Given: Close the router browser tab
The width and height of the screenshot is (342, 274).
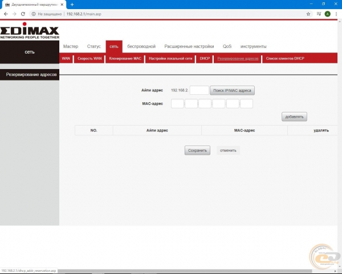Looking at the screenshot, I should click(62, 5).
